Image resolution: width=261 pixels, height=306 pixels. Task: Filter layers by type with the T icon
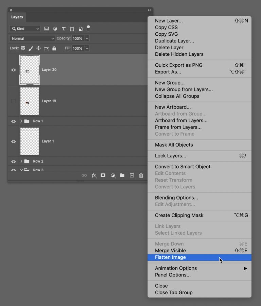click(63, 29)
